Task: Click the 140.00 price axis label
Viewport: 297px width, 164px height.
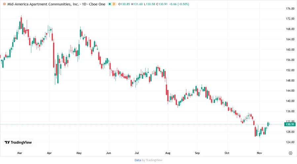Action: [290, 101]
